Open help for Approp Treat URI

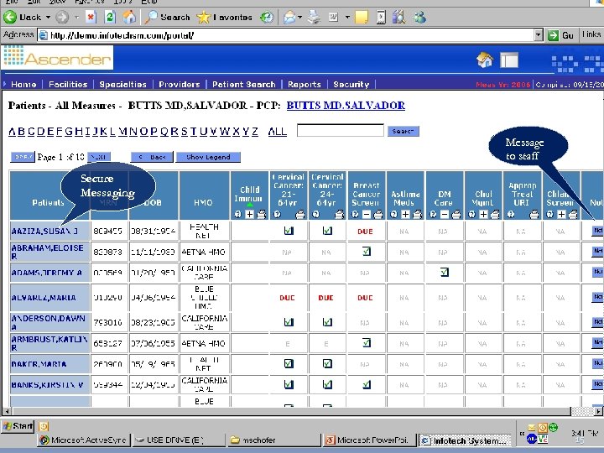tap(511, 215)
